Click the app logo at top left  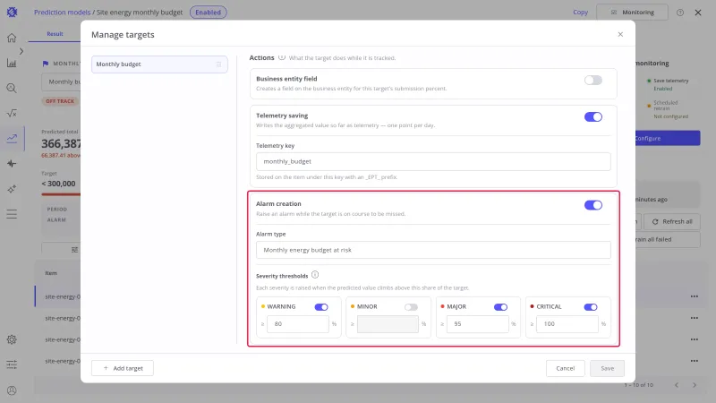point(12,13)
